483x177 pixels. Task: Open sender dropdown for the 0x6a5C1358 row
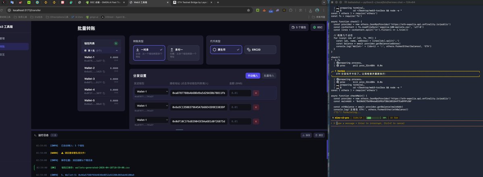click(151, 105)
